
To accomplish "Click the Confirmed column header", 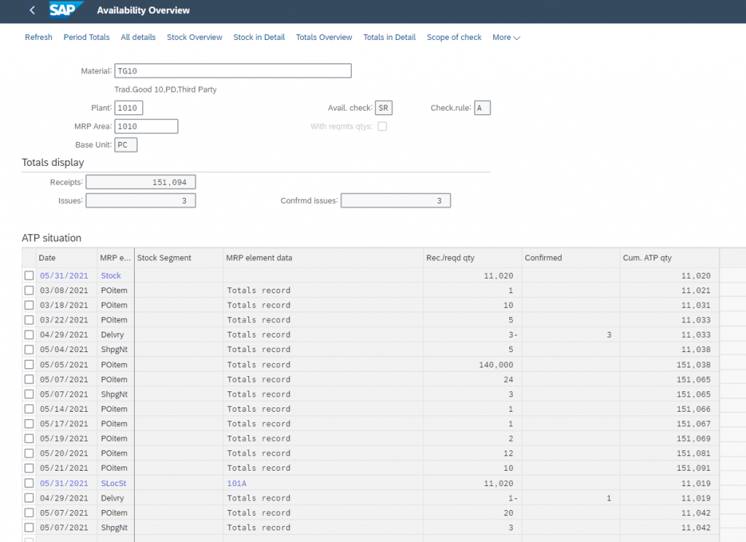I will click(x=571, y=258).
